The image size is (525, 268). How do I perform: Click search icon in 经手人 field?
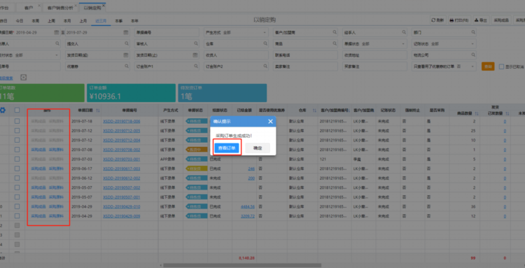[404, 32]
